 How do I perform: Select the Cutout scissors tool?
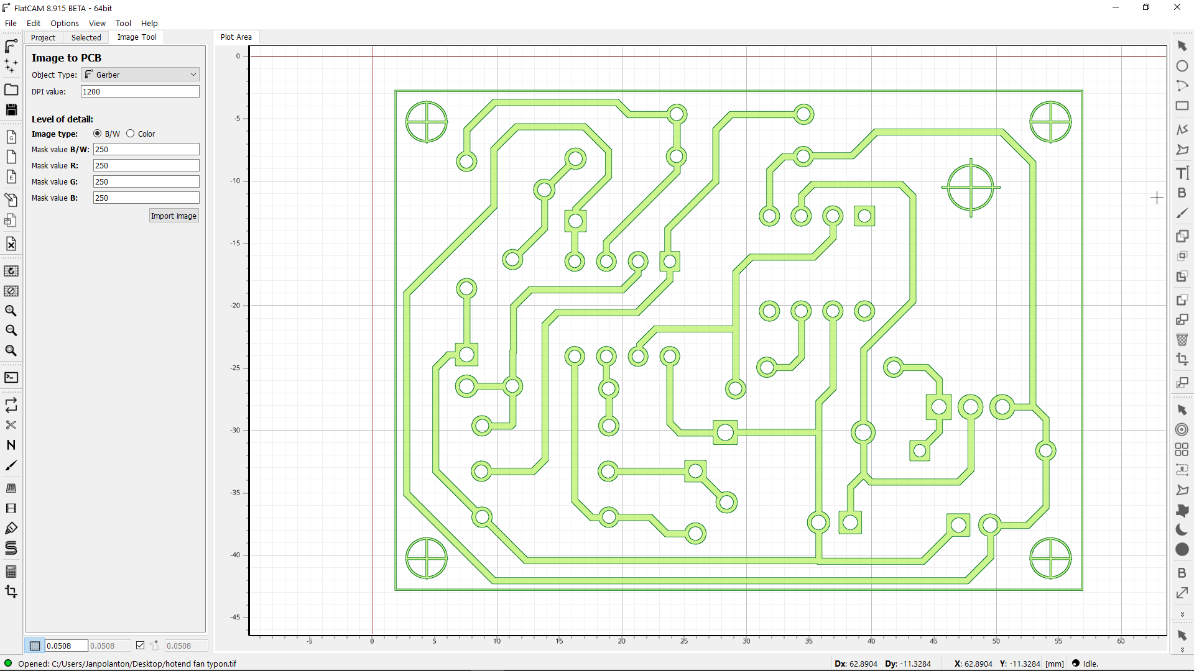[11, 426]
